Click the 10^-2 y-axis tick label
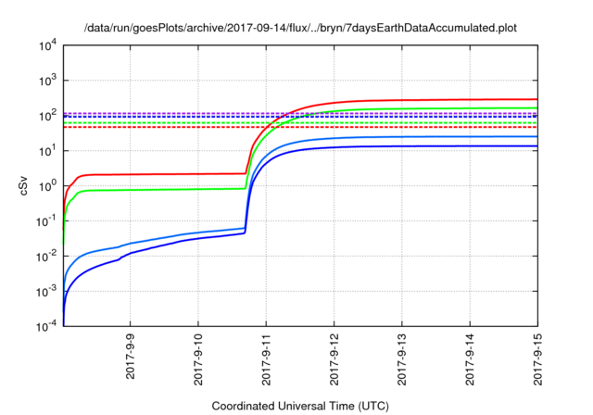The width and height of the screenshot is (593, 415). click(44, 256)
